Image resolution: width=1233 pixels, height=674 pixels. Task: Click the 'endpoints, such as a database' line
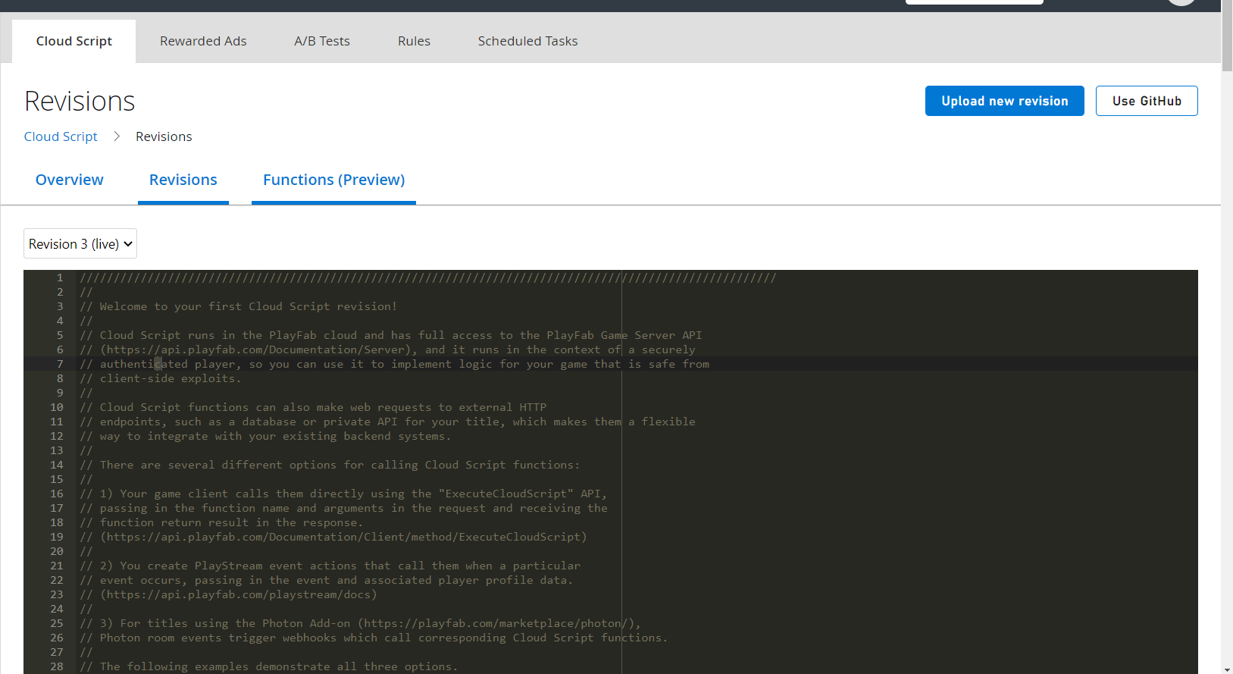click(x=387, y=422)
